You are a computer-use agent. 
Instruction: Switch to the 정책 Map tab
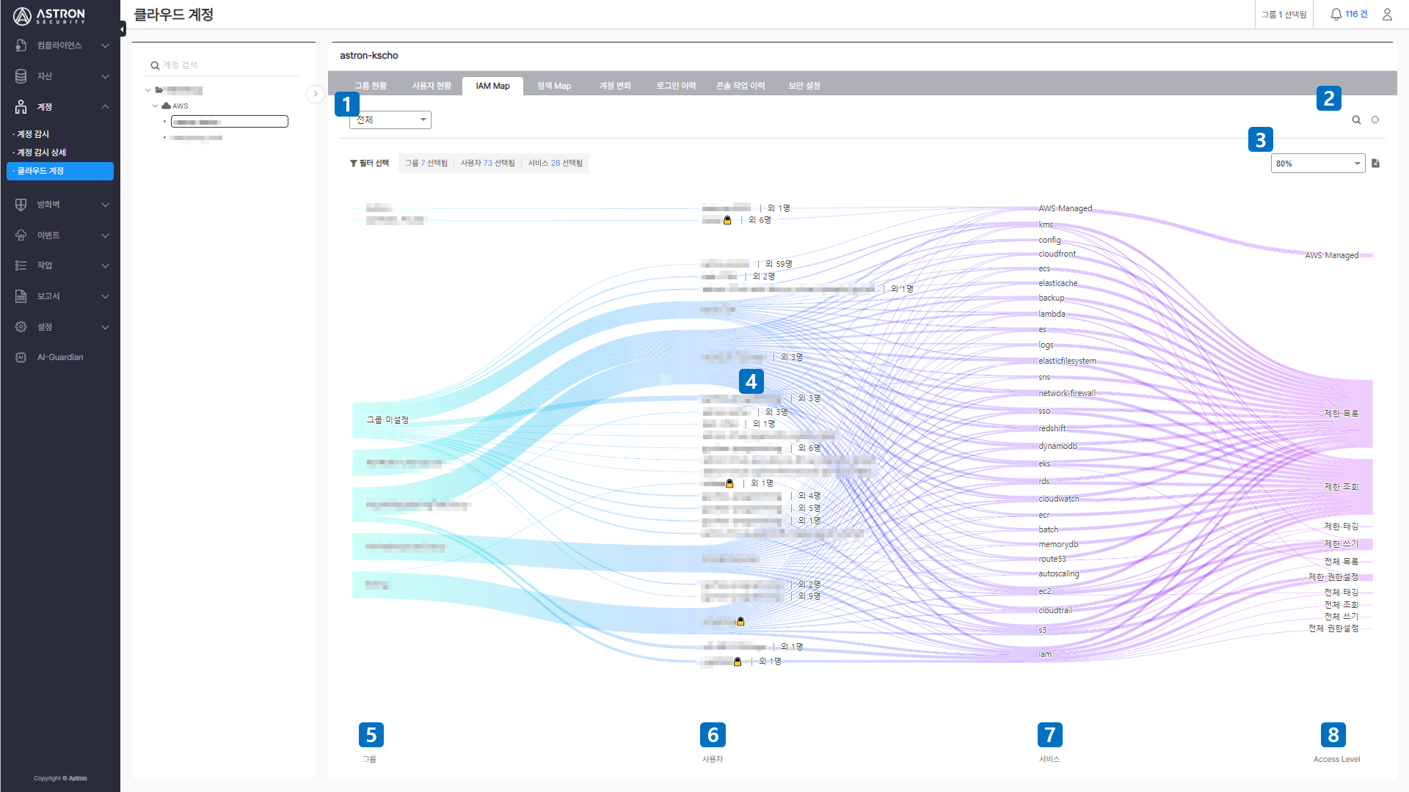click(x=553, y=86)
